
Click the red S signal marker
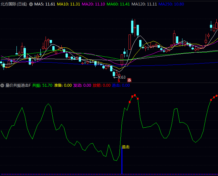point(119,81)
